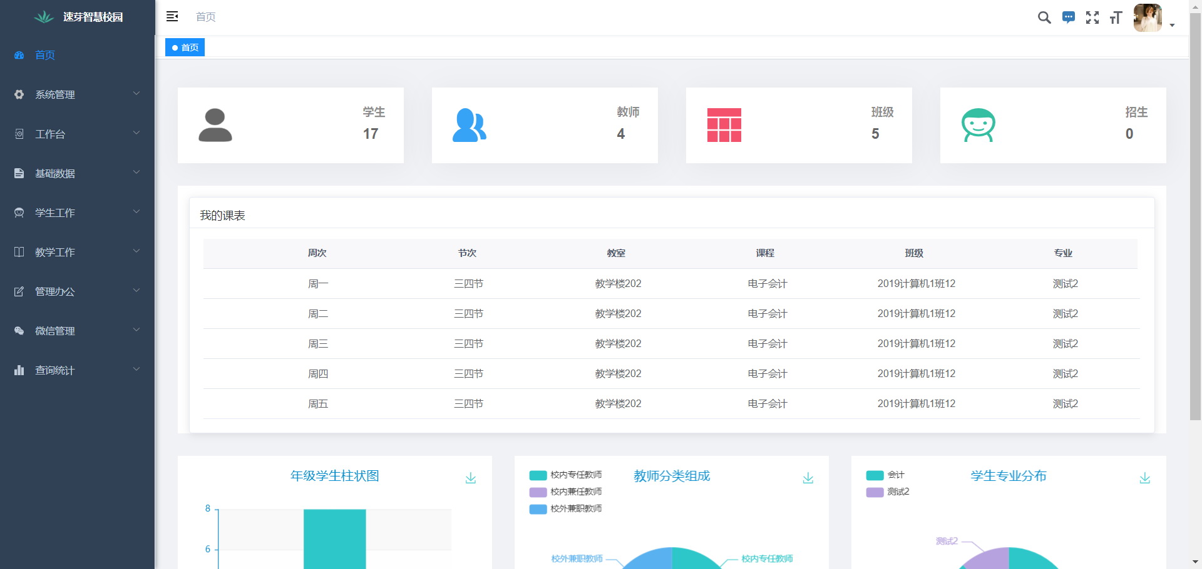Switch to the blue 首页 tab
Viewport: 1202px width, 569px height.
click(185, 48)
